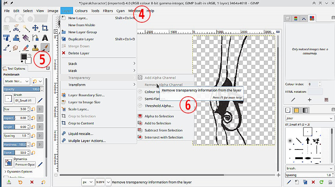Click Threshold Alpha... entry

pos(166,106)
